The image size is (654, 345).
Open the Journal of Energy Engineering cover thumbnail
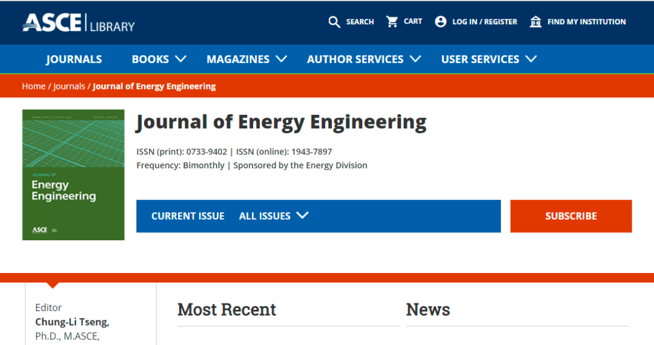pyautogui.click(x=73, y=174)
